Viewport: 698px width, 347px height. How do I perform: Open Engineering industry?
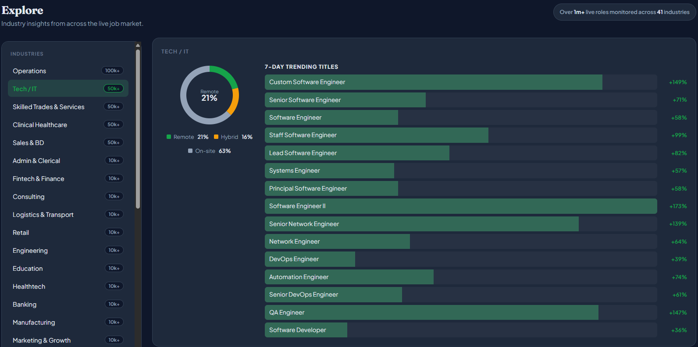click(68, 250)
